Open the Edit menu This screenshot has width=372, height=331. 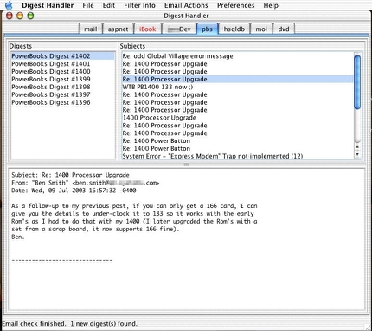coord(109,5)
